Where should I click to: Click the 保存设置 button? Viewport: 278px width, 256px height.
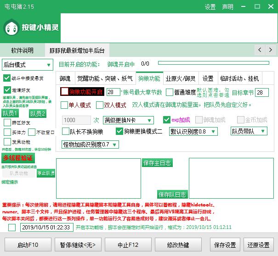tap(225, 245)
